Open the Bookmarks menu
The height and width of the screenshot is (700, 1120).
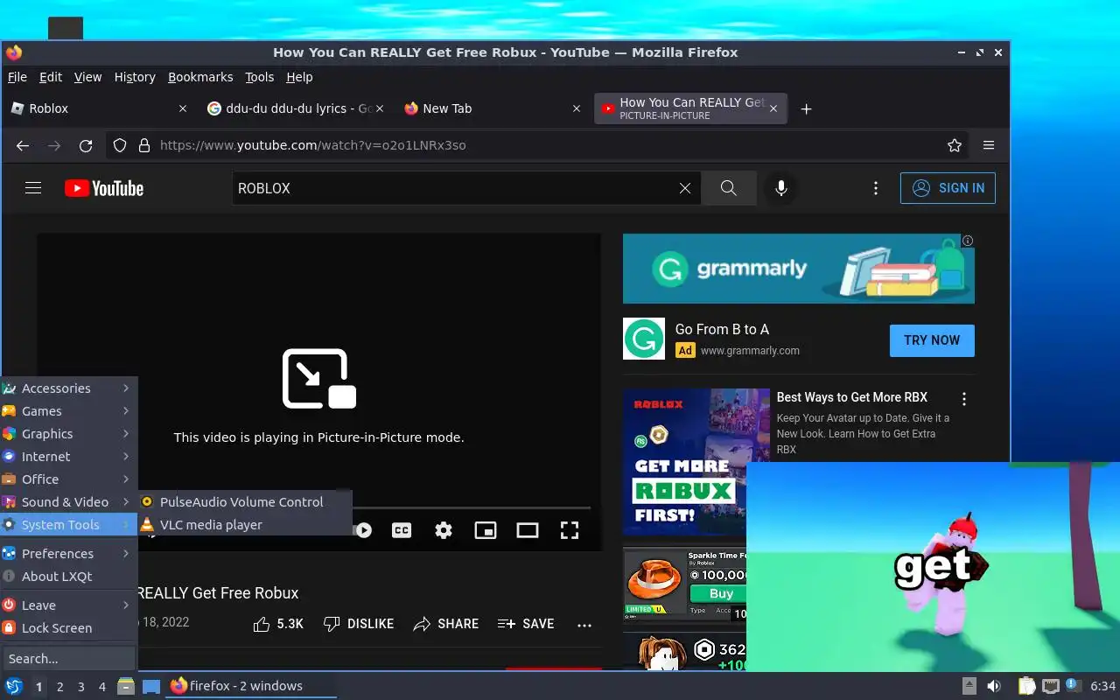pyautogui.click(x=200, y=77)
